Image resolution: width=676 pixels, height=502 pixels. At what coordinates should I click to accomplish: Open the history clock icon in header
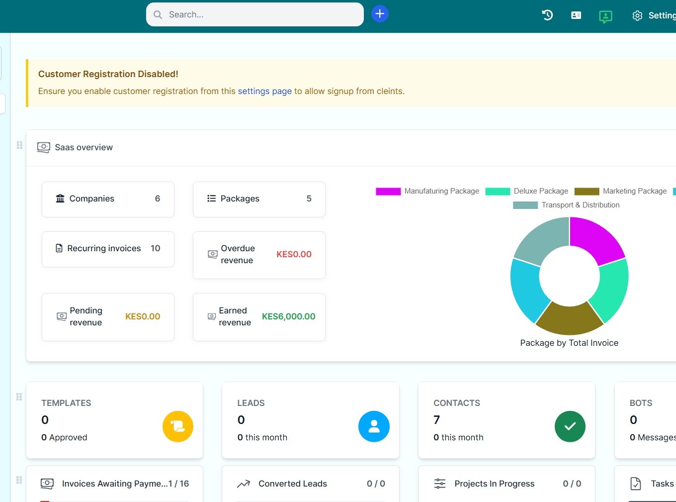[x=547, y=15]
